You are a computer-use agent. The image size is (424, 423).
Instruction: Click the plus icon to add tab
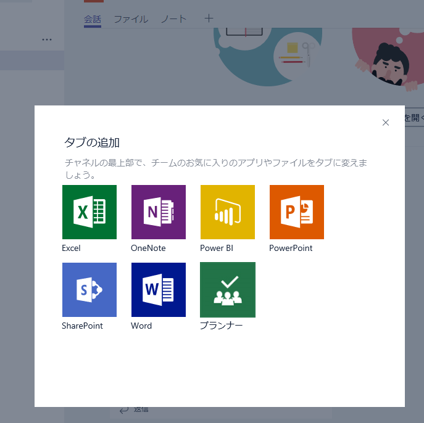point(209,18)
